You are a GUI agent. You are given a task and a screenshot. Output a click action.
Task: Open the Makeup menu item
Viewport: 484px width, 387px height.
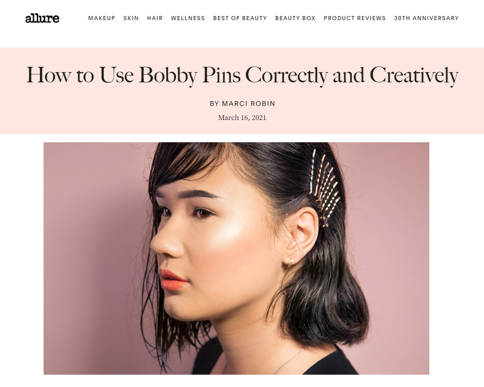coord(102,18)
